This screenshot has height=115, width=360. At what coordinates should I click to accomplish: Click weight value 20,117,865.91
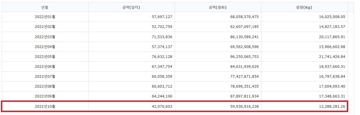(x=332, y=37)
